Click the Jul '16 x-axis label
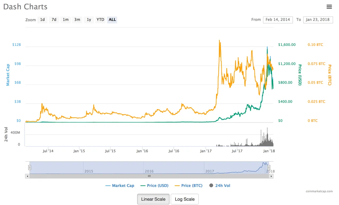Screen dimensions: 339x205 point(174,151)
